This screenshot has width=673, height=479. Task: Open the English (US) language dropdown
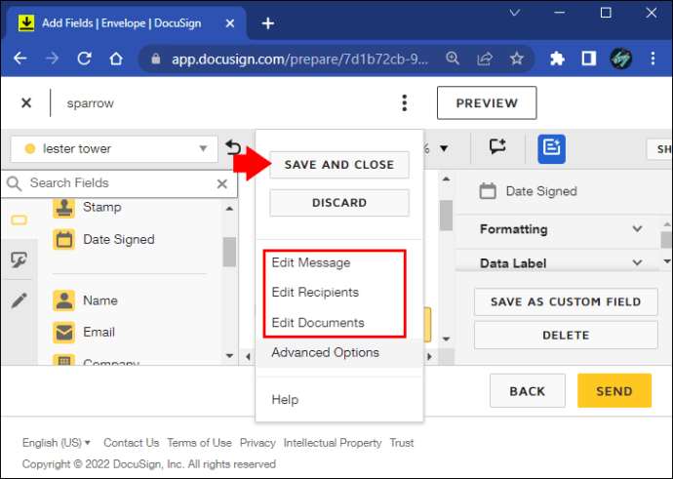(57, 443)
